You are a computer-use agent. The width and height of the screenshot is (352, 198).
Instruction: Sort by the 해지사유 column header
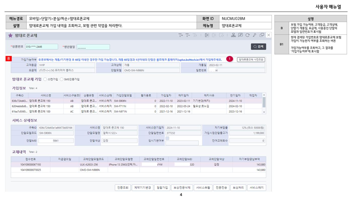(209, 95)
